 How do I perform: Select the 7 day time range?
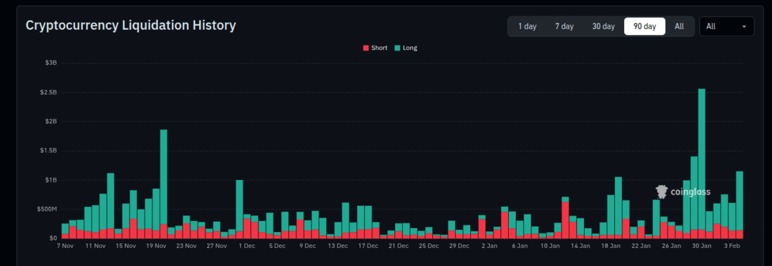pos(564,26)
